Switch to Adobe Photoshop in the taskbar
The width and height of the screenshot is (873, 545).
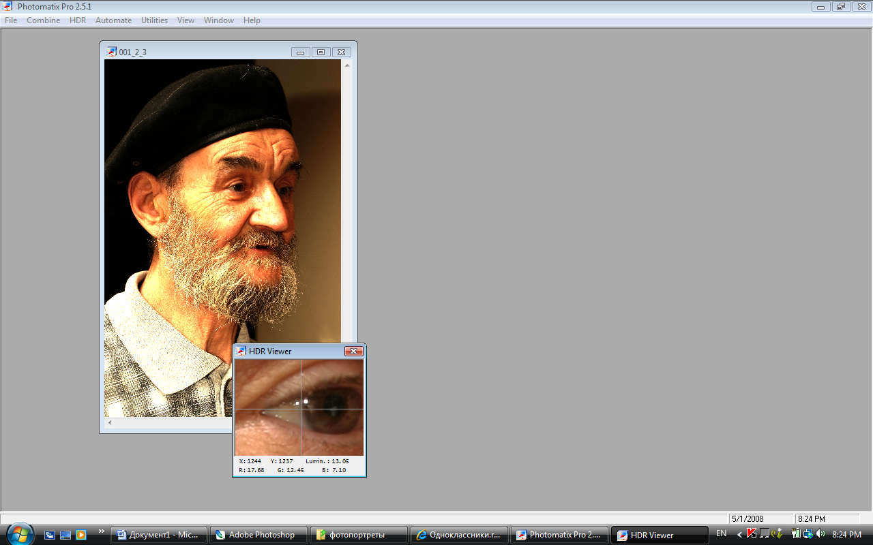click(258, 535)
